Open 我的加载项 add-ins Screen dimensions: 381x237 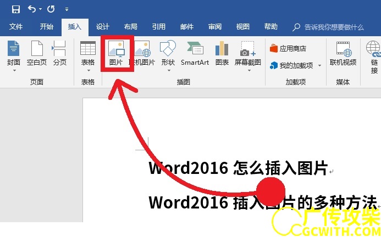(x=291, y=65)
